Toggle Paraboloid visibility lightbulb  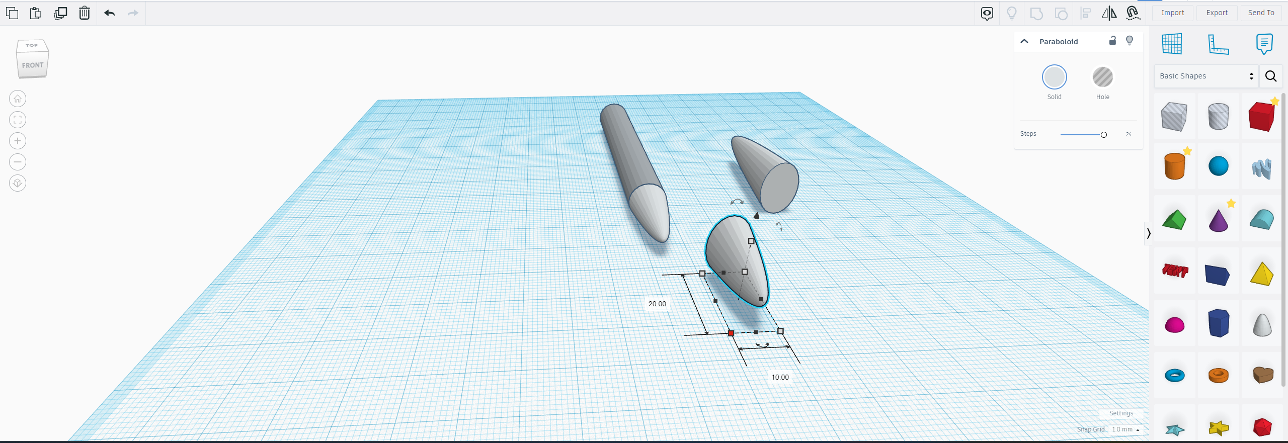point(1130,41)
